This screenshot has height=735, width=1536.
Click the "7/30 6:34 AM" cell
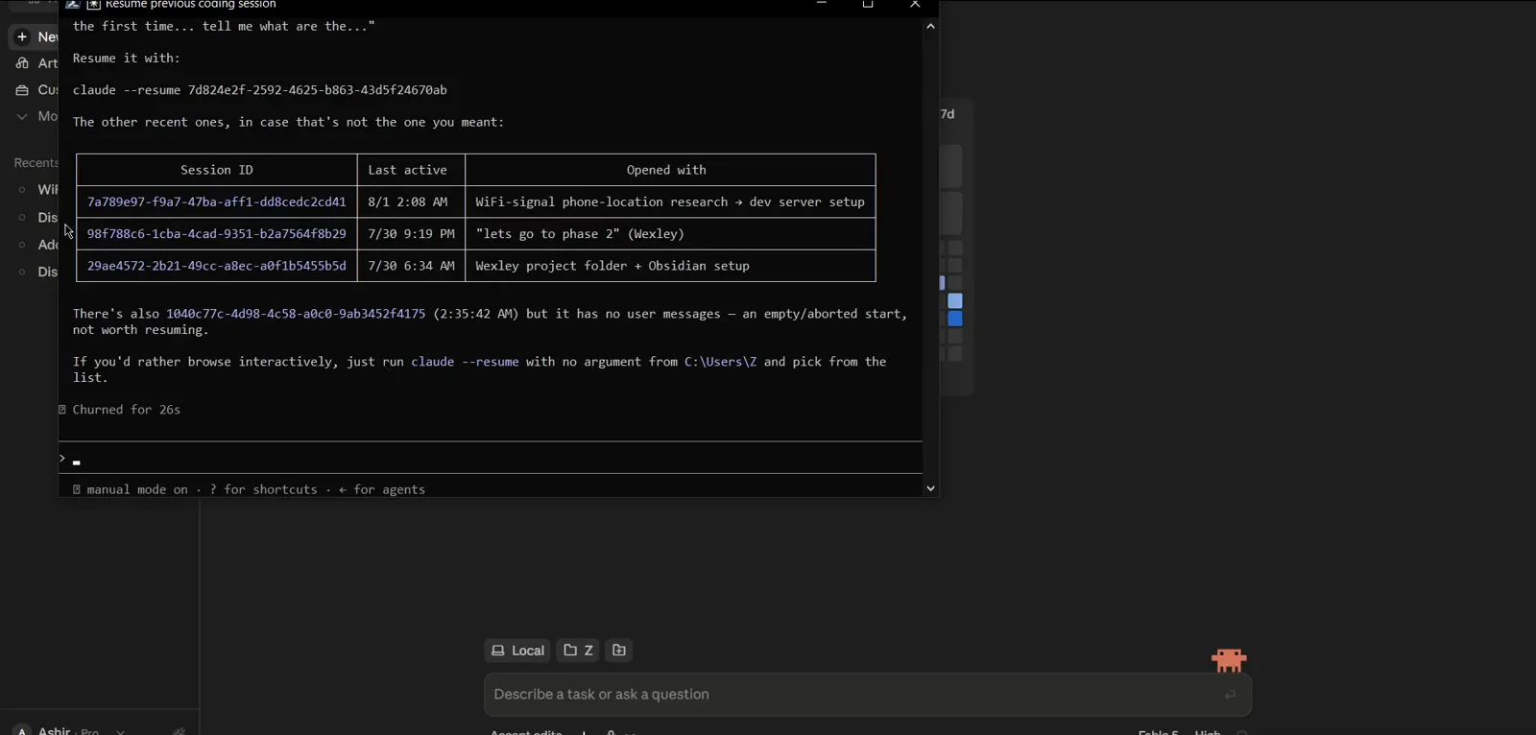tap(412, 266)
